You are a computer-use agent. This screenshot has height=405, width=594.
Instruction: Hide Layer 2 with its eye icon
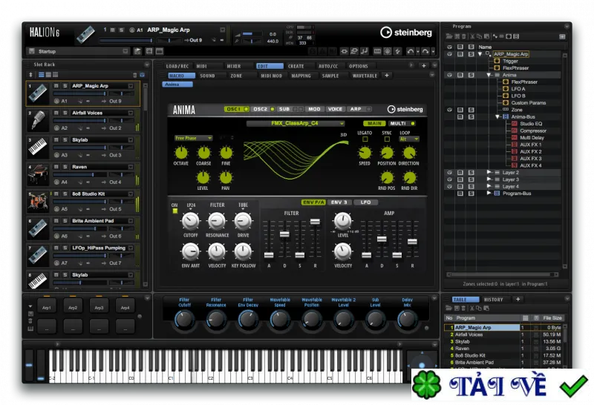point(450,173)
